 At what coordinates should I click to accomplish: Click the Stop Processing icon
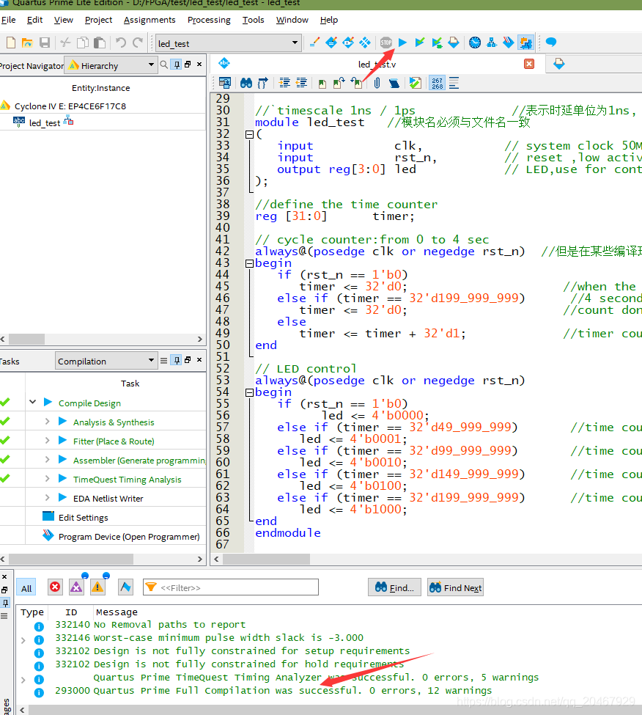386,43
